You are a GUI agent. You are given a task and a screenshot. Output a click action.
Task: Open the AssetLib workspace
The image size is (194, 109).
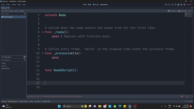[x=104, y=5]
